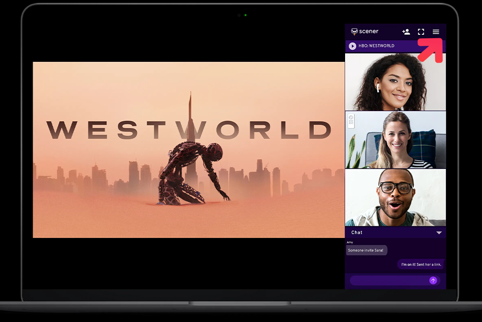Click the Chat header label
482x322 pixels.
pos(357,232)
